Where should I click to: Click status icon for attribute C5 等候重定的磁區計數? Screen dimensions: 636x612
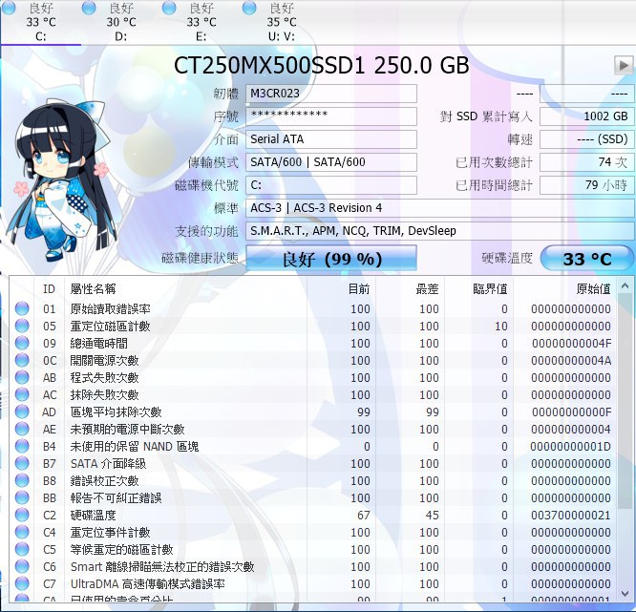(x=22, y=549)
